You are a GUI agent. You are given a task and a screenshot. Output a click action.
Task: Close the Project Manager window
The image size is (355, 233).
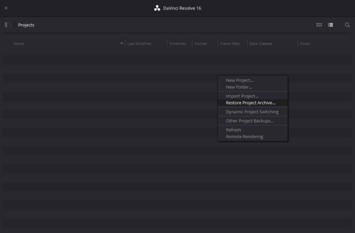click(6, 8)
